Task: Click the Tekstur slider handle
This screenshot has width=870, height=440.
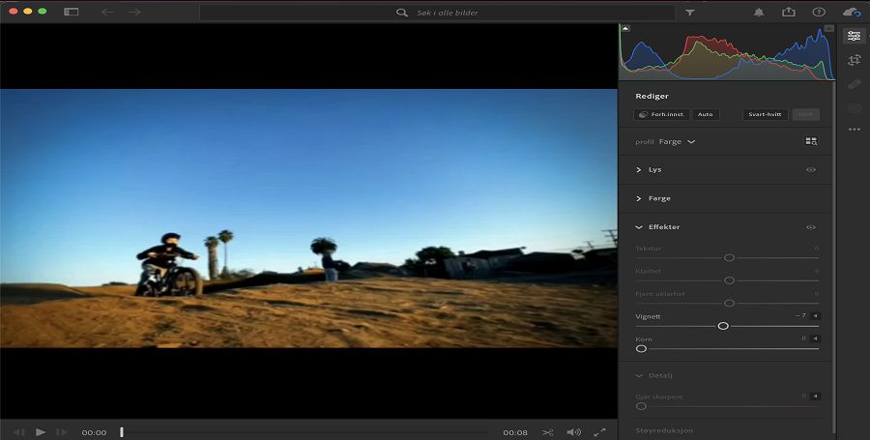Action: tap(730, 257)
